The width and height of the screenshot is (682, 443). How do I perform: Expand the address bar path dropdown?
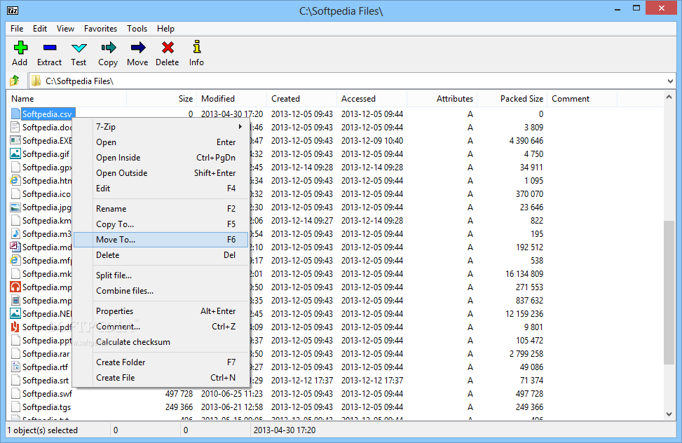(670, 81)
